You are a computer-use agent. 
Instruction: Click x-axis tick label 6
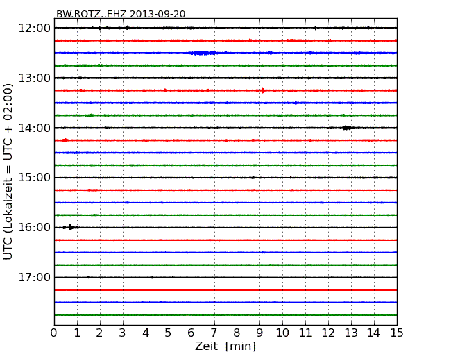(191, 333)
